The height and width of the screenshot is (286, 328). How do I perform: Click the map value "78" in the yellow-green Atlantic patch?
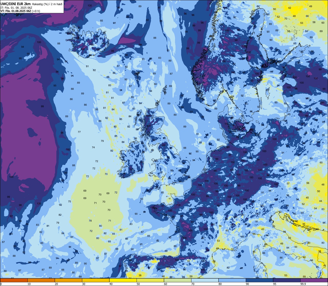coord(90,221)
